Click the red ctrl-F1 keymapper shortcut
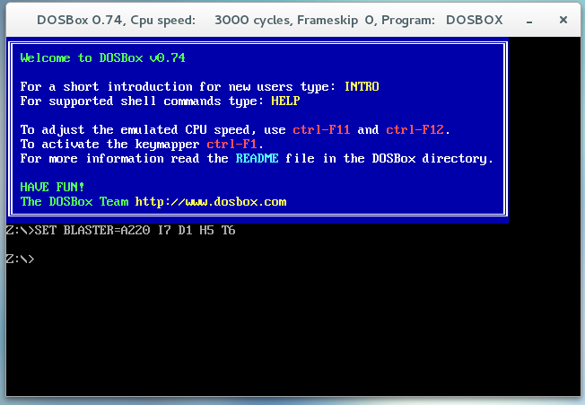Viewport: 585px width, 405px height. point(231,144)
